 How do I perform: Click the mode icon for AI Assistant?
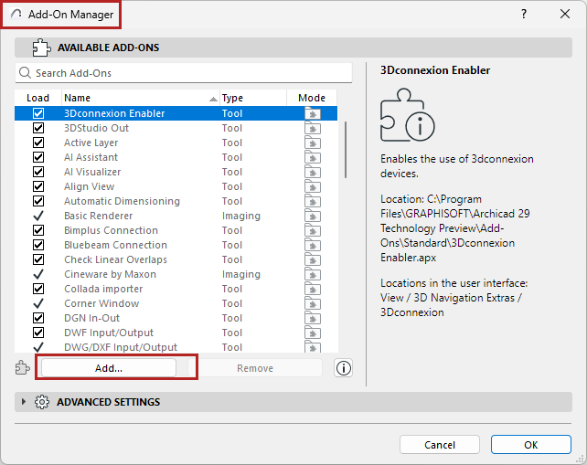click(313, 157)
